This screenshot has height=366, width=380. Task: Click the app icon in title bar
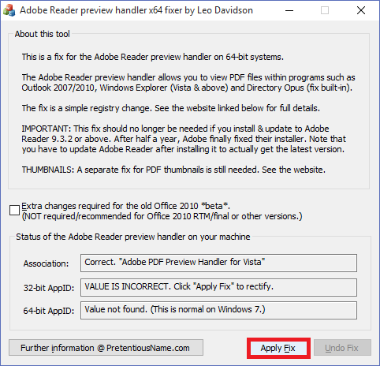point(9,10)
